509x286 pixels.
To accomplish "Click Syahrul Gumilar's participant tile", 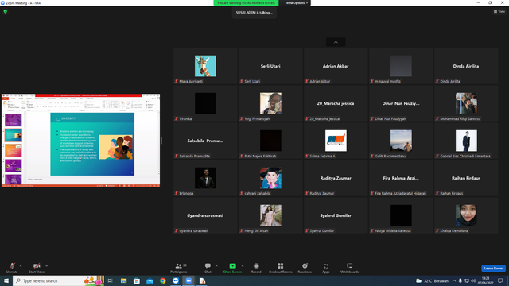I will (x=336, y=215).
